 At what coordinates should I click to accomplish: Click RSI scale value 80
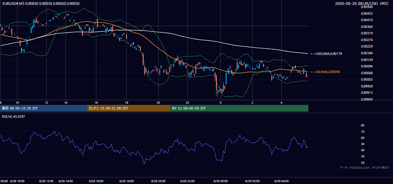[x=363, y=125]
